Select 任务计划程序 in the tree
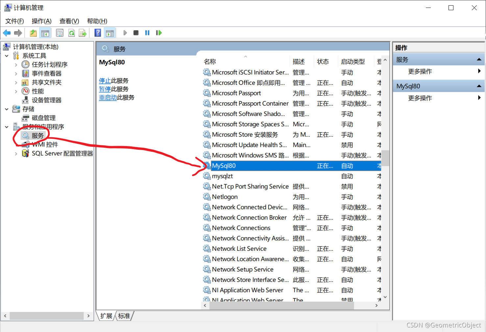 click(x=50, y=64)
